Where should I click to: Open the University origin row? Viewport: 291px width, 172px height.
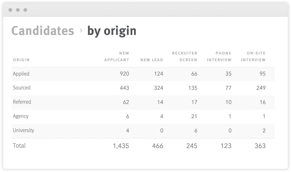143,131
